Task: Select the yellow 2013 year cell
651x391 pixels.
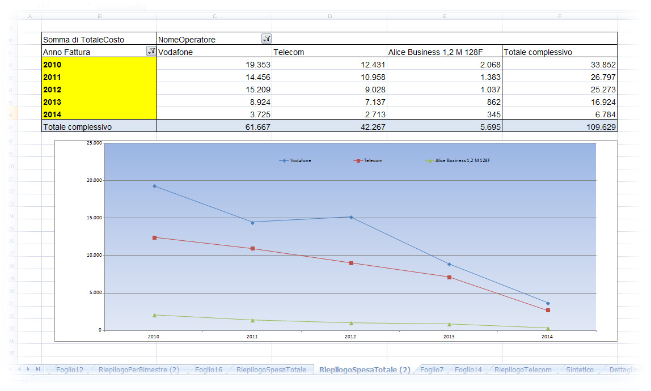Action: pos(99,101)
